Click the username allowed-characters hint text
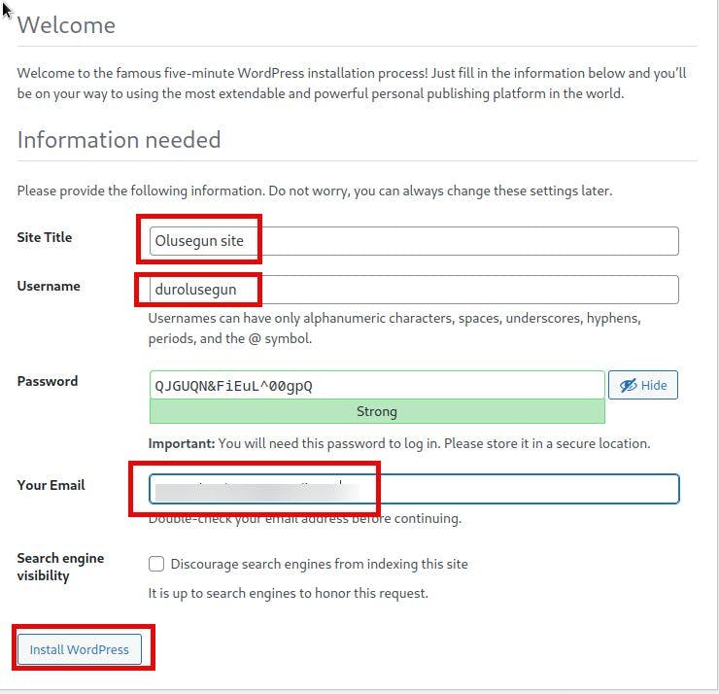Image resolution: width=719 pixels, height=694 pixels. (394, 329)
